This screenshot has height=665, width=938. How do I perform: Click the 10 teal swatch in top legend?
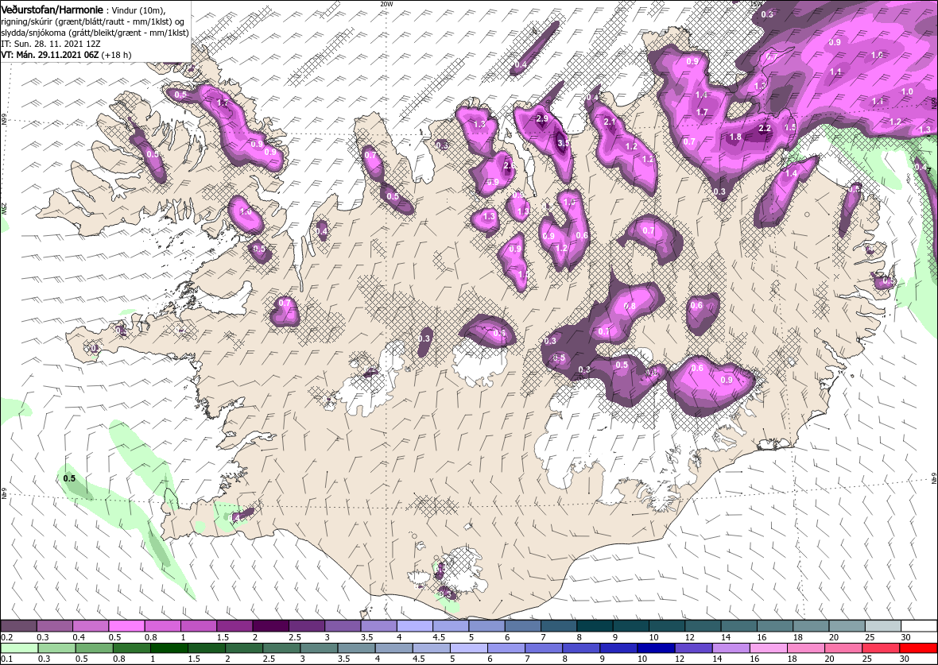click(x=667, y=625)
